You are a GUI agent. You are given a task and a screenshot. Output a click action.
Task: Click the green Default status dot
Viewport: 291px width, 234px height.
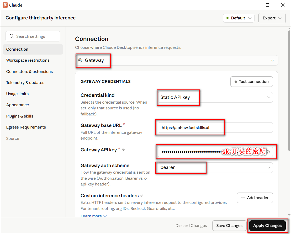[x=227, y=18]
